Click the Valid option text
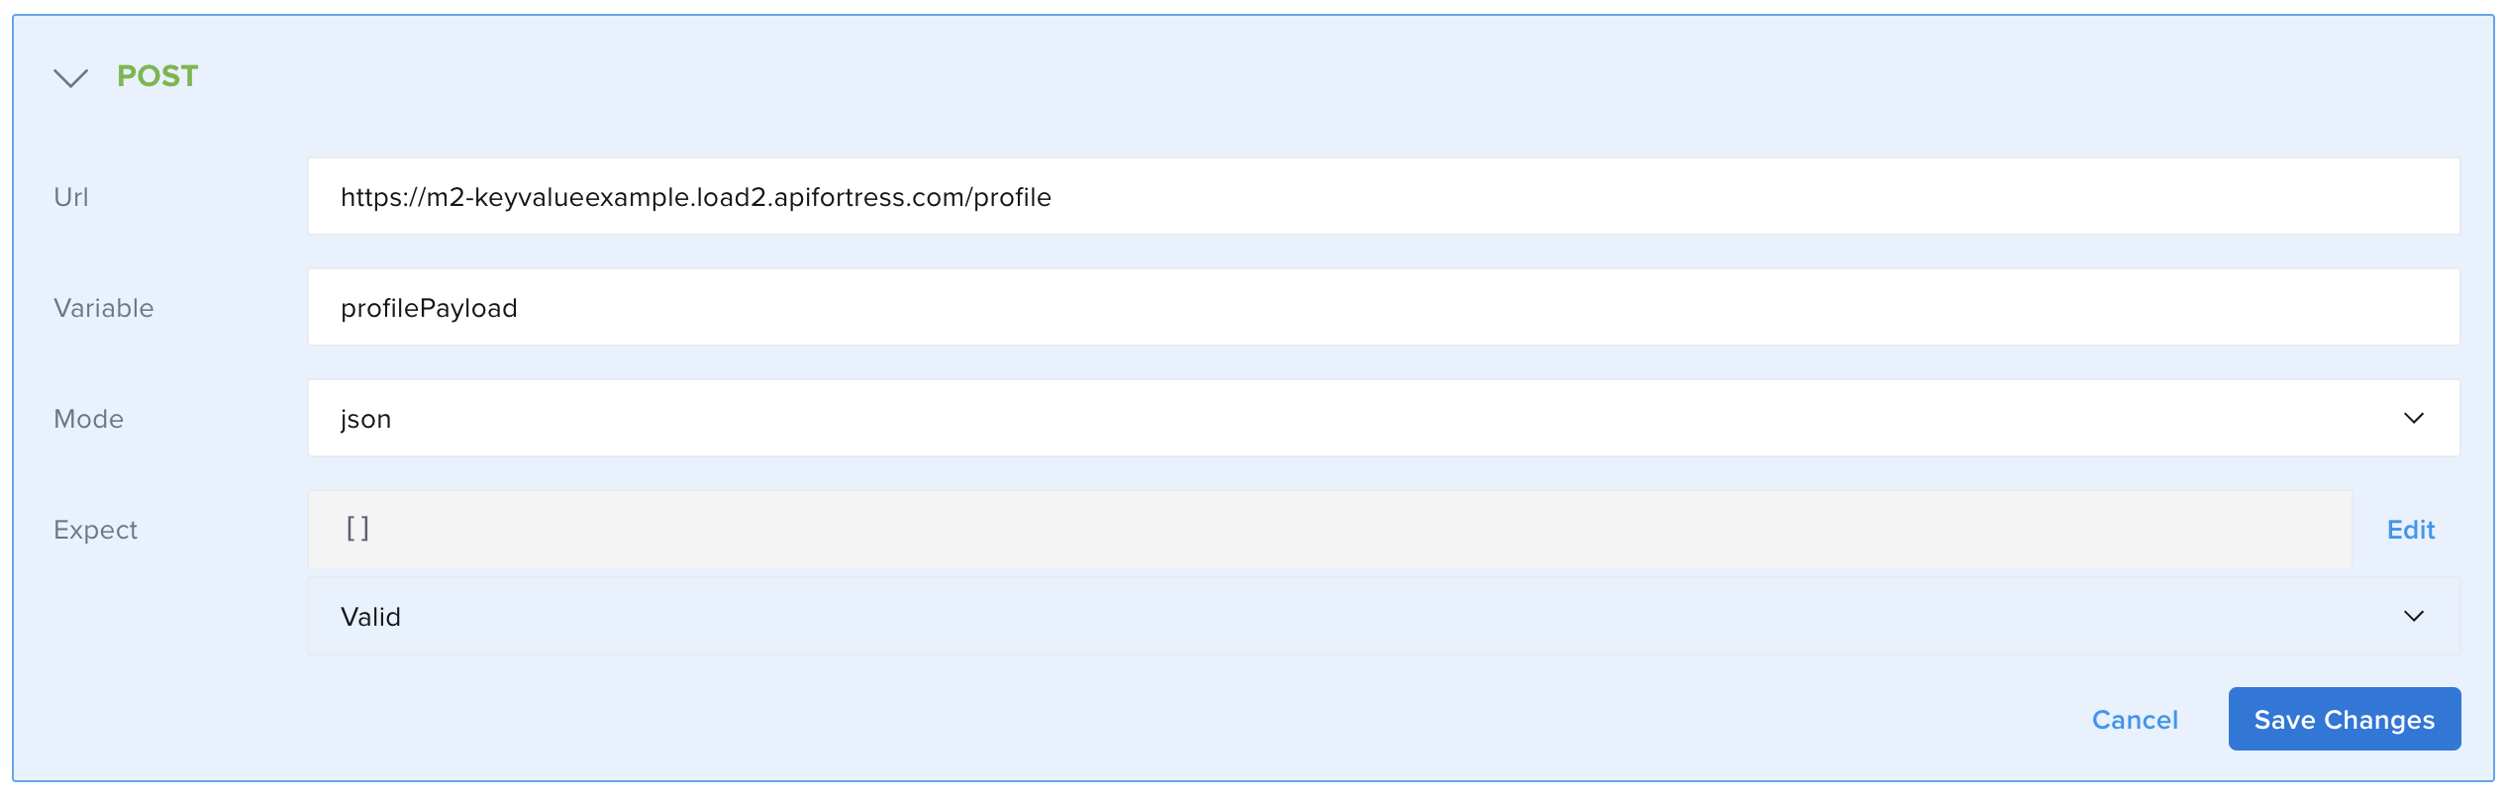The height and width of the screenshot is (800, 2509). (x=371, y=617)
